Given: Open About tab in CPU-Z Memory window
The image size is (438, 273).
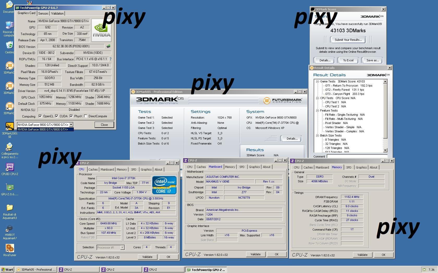Looking at the screenshot, I should [x=373, y=167].
